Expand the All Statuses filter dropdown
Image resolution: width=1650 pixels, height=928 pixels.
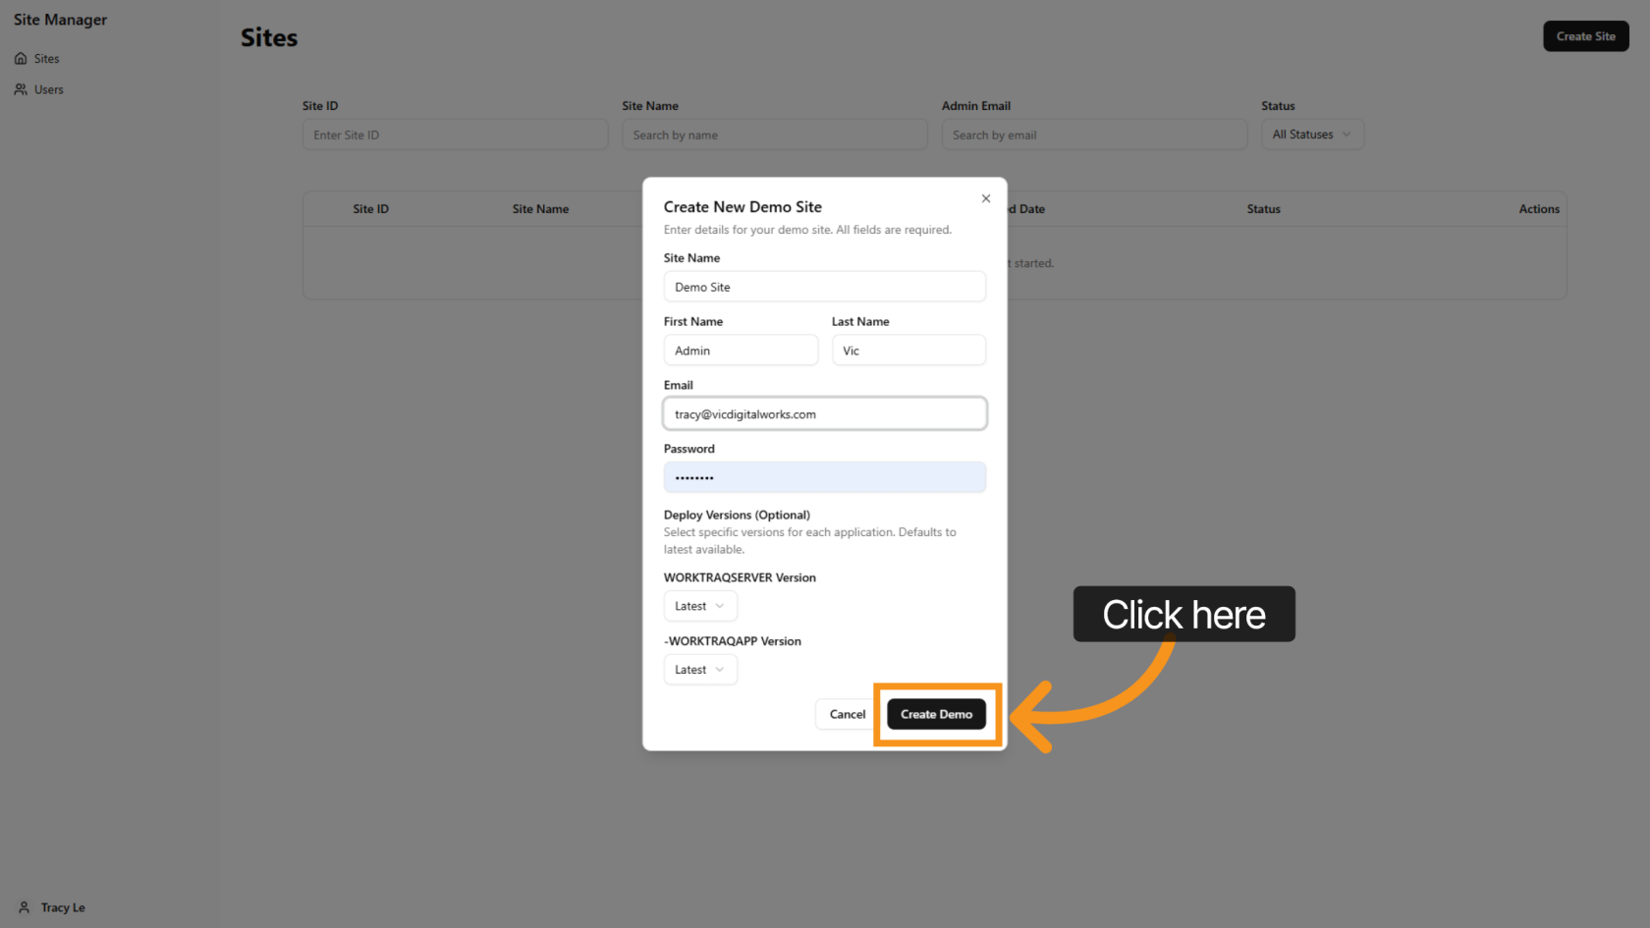tap(1311, 135)
